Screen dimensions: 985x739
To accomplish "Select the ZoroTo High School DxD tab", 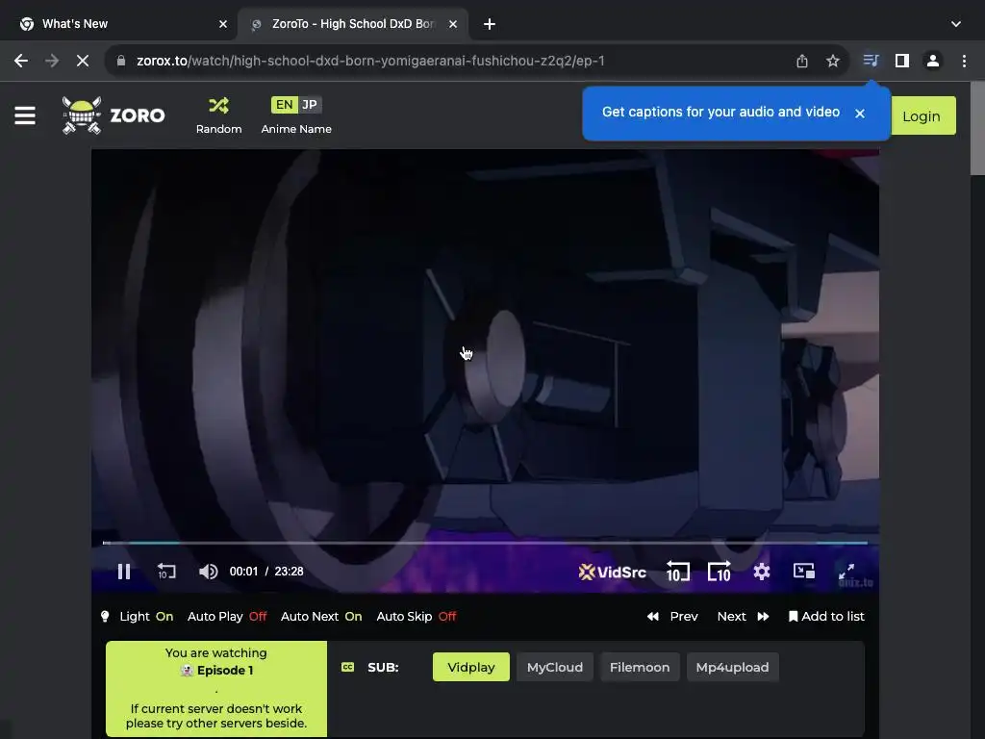I will (x=353, y=24).
